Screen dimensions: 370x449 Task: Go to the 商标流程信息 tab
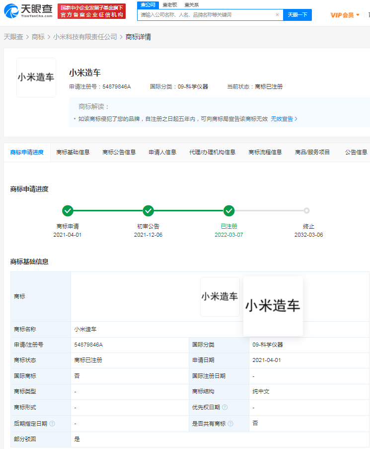[x=265, y=152]
